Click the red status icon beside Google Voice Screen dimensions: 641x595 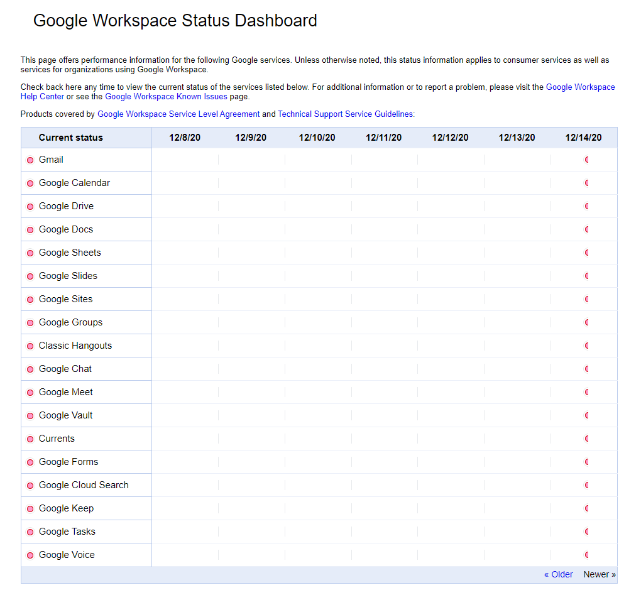coord(30,555)
